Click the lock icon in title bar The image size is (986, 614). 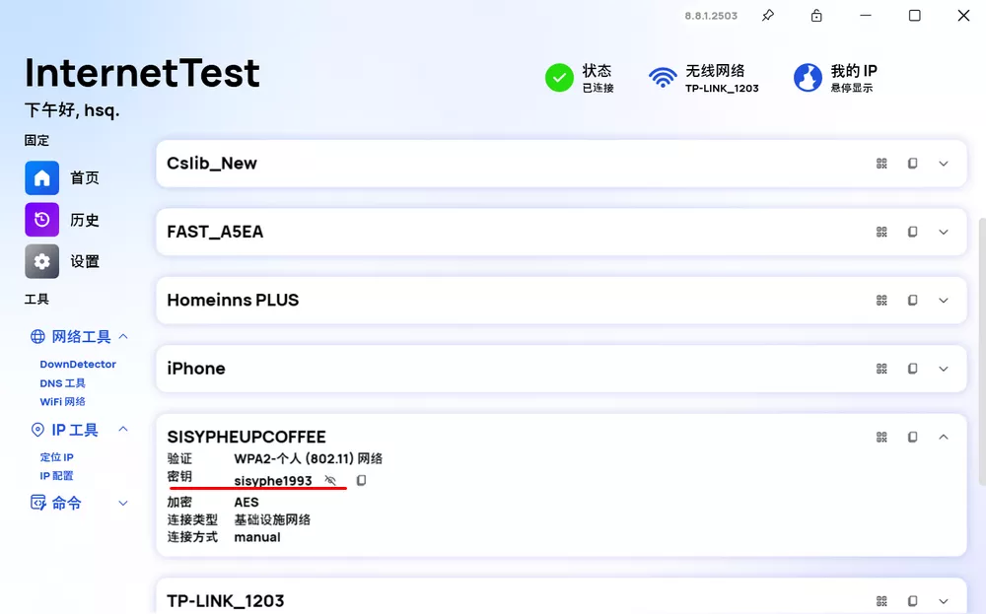(816, 16)
